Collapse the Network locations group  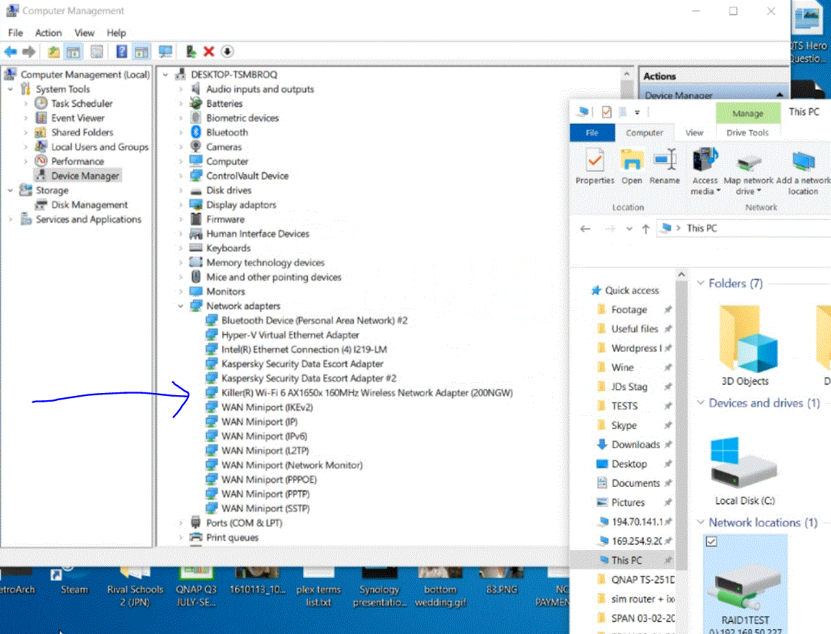coord(700,522)
